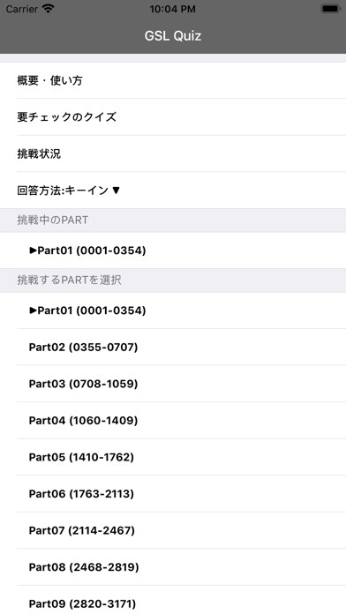This screenshot has width=346, height=614.
Task: Pick Part07 (2114-2467)
Action: (x=173, y=530)
